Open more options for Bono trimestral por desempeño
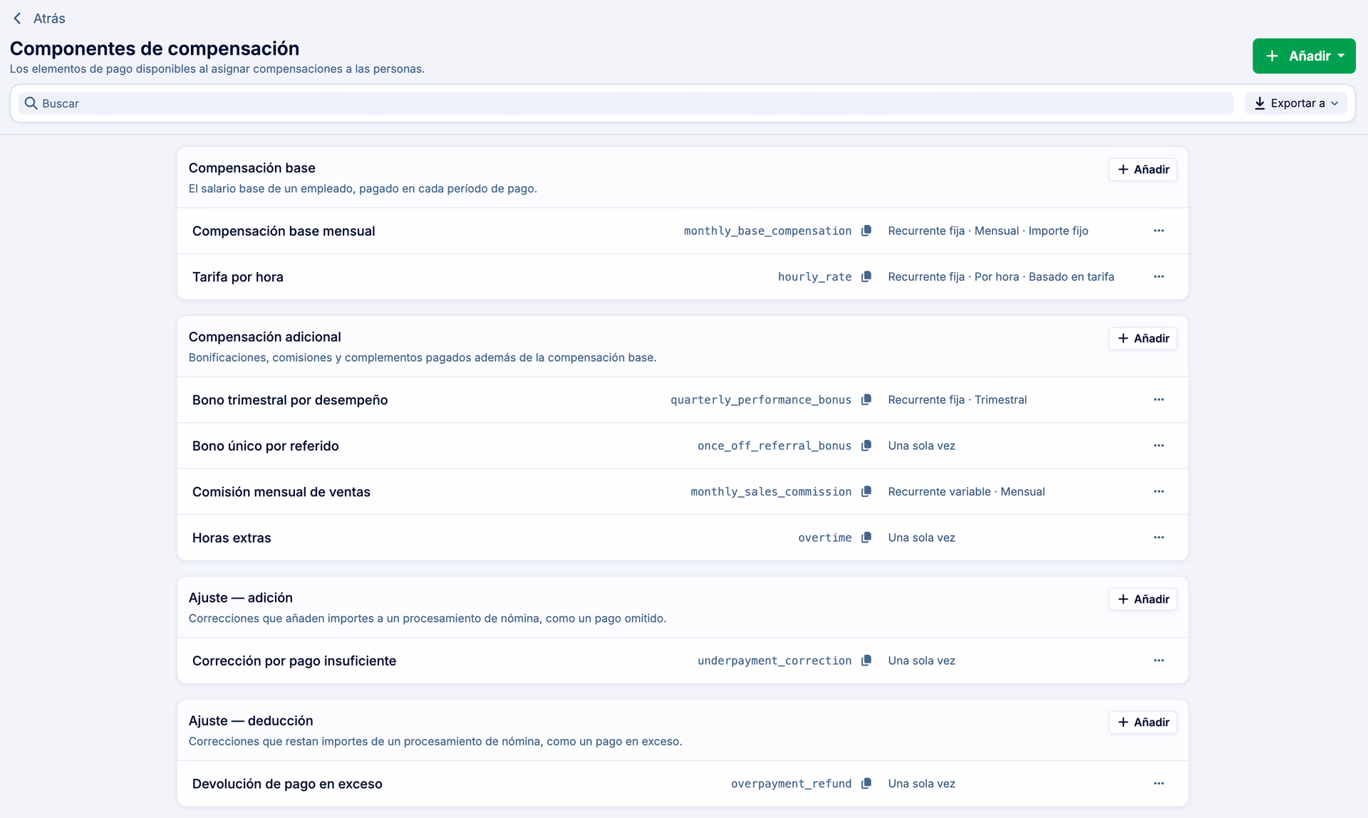This screenshot has width=1368, height=818. [1159, 400]
